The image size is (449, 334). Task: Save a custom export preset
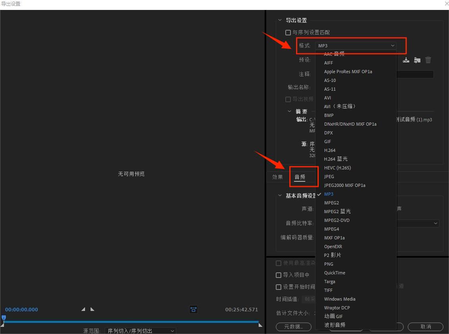pyautogui.click(x=406, y=60)
